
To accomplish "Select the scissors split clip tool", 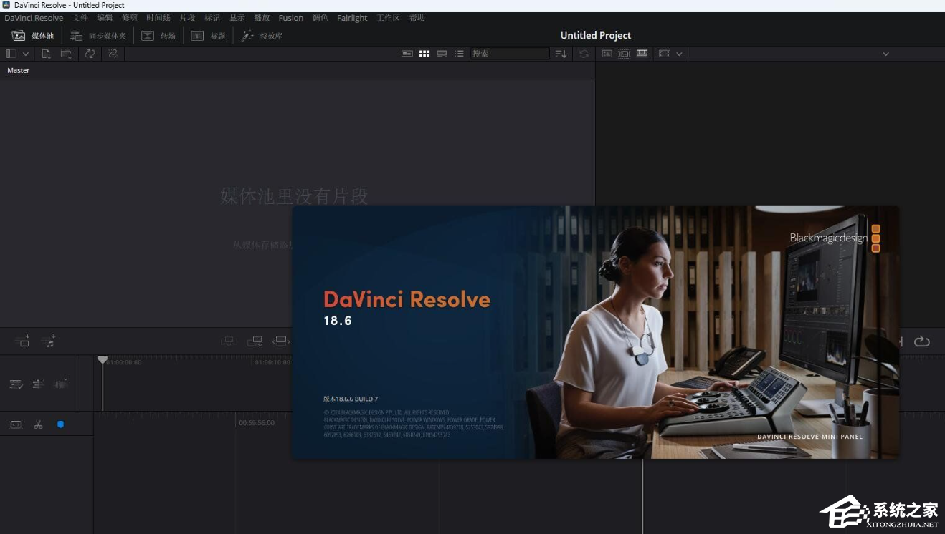I will click(38, 424).
